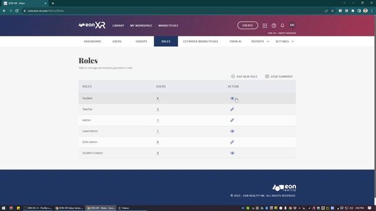This screenshot has height=211, width=376.
Task: Click the browser back arrow
Action: tap(4, 11)
